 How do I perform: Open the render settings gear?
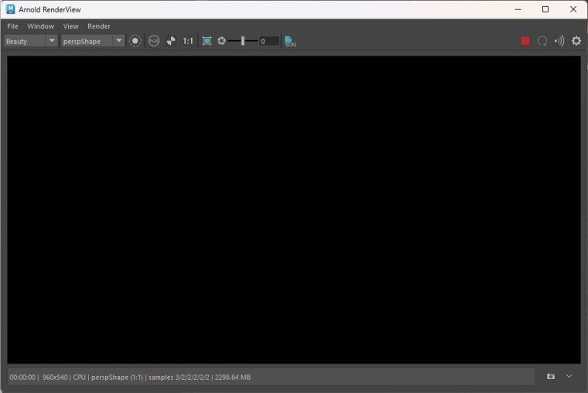click(576, 41)
